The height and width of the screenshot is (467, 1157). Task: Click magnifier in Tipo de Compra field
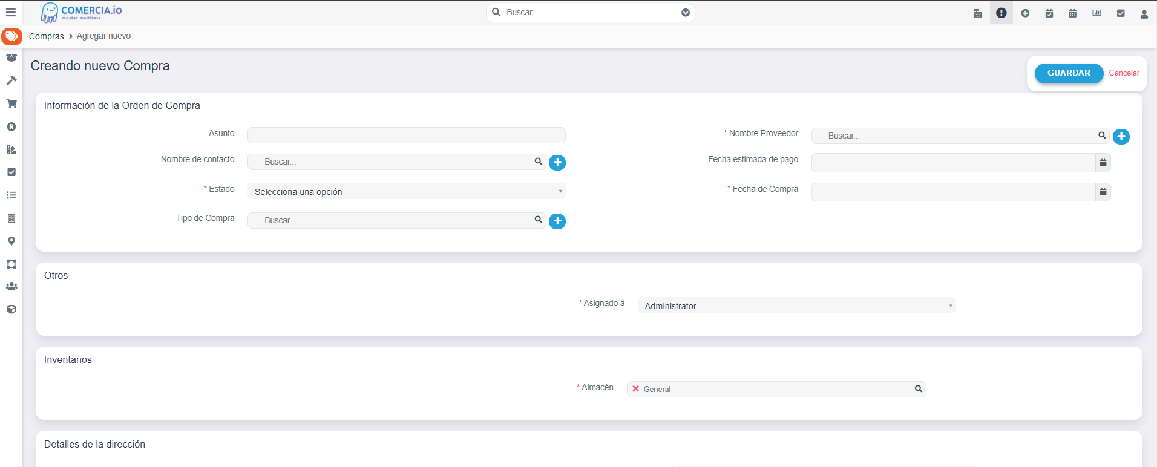coord(538,220)
